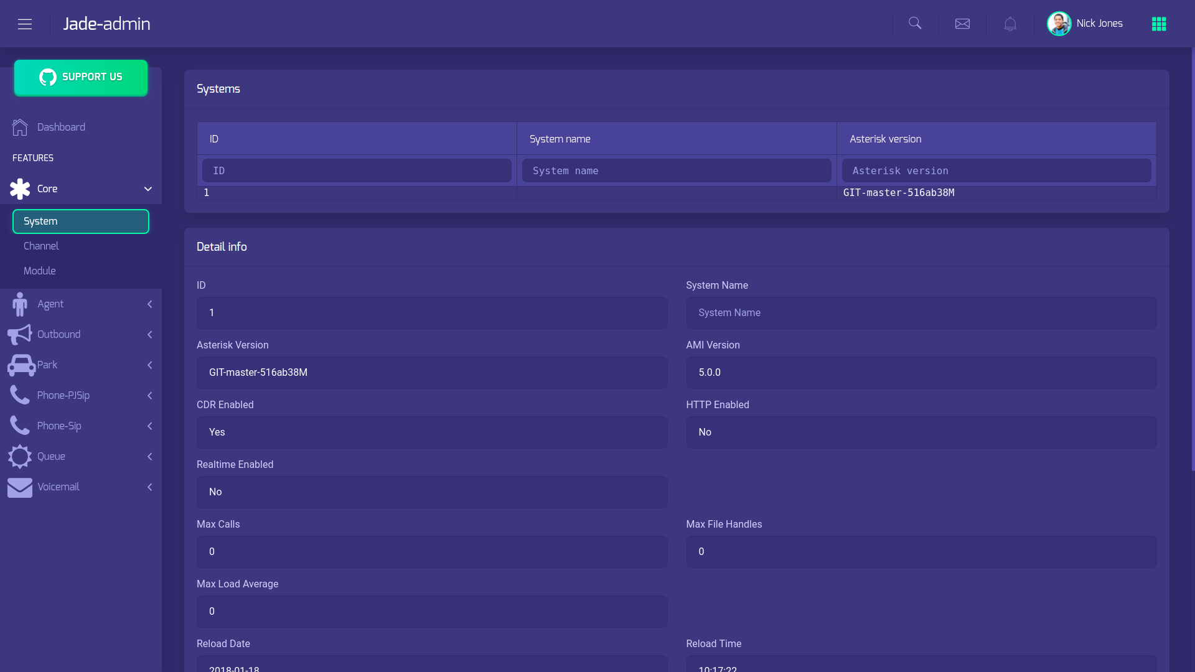Click the Asterisk version filter field
This screenshot has height=672, width=1195.
pyautogui.click(x=996, y=170)
